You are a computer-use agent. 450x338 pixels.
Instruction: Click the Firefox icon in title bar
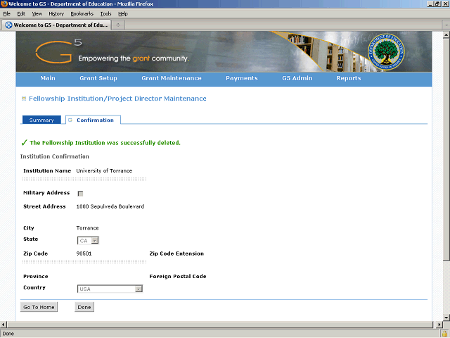[4, 4]
